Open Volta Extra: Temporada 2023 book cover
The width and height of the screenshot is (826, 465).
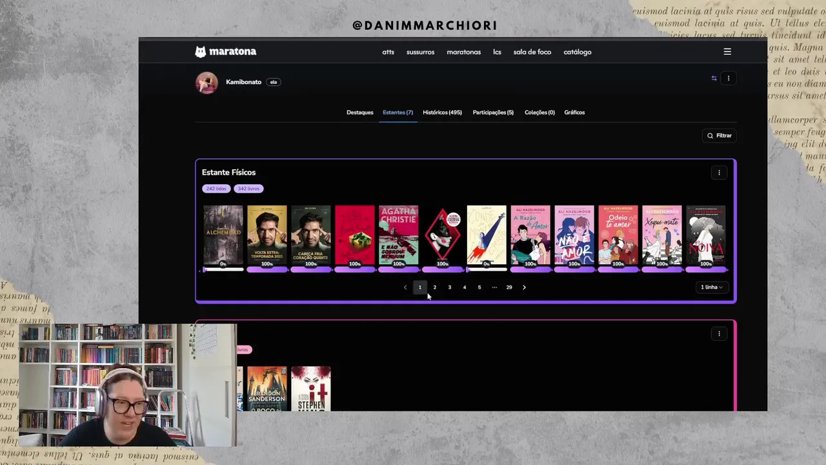point(267,235)
